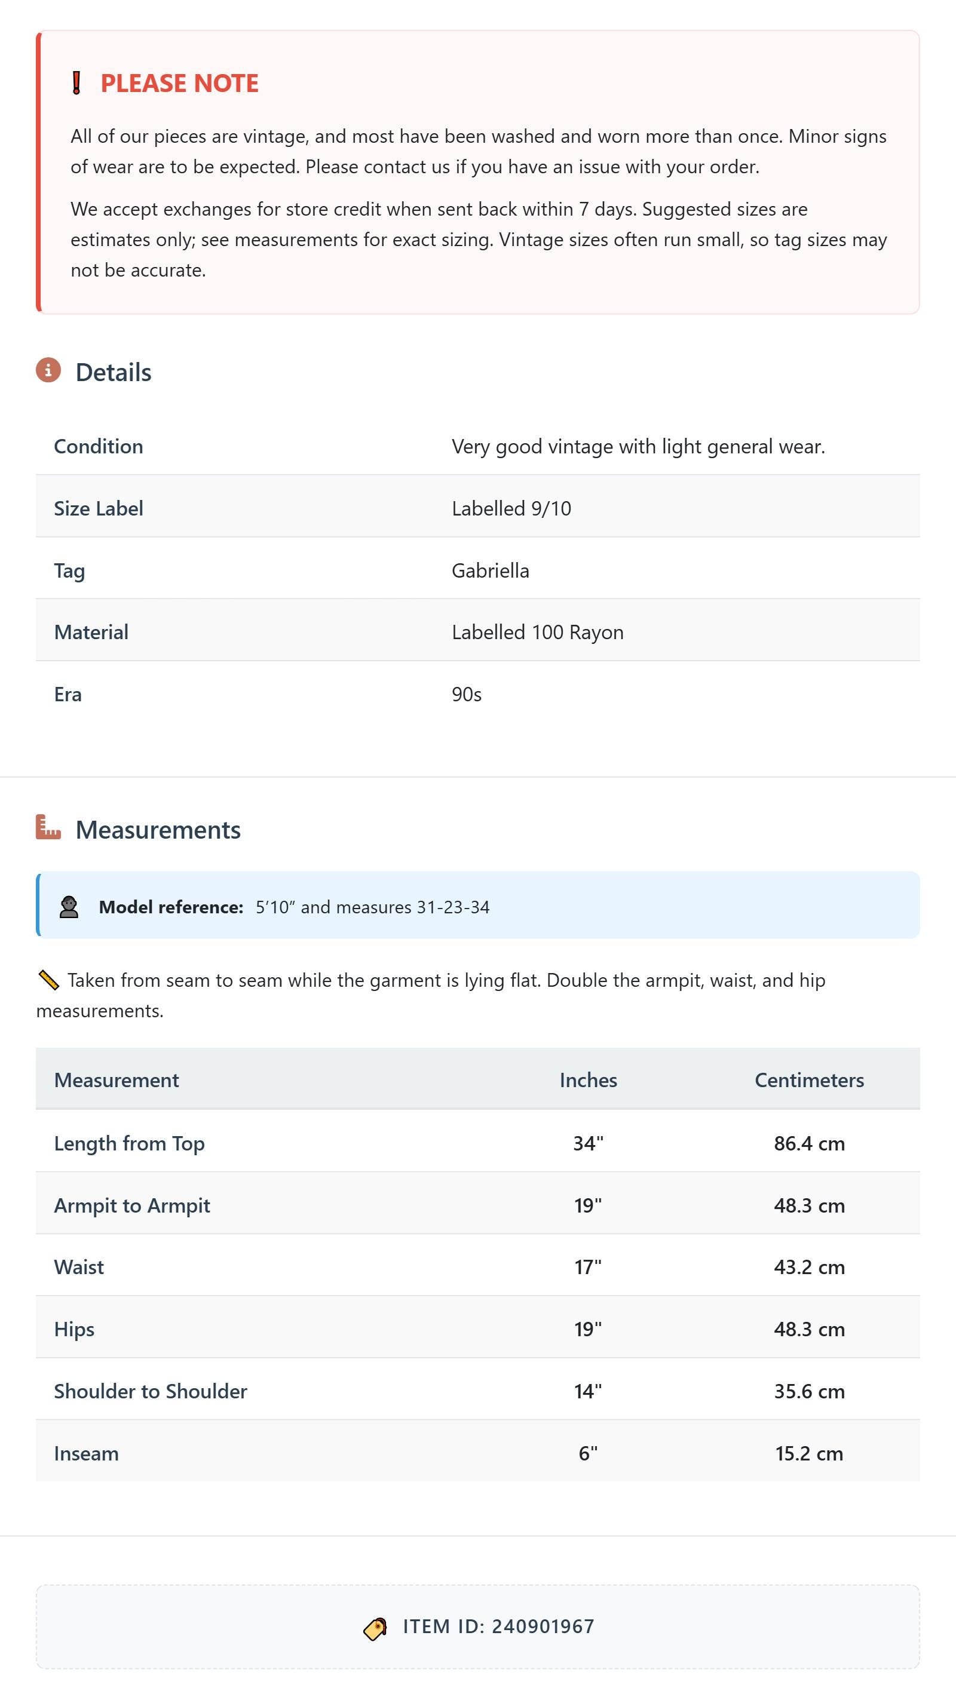The height and width of the screenshot is (1700, 956).
Task: Click the Inseam 15.2 cm value
Action: (810, 1453)
